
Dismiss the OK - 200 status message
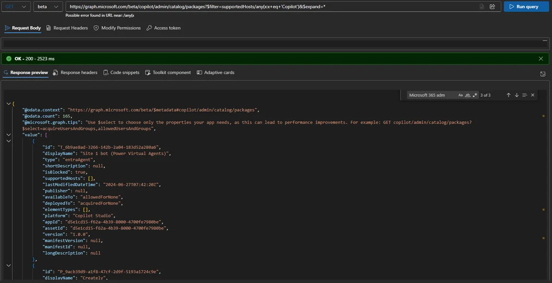click(x=541, y=59)
